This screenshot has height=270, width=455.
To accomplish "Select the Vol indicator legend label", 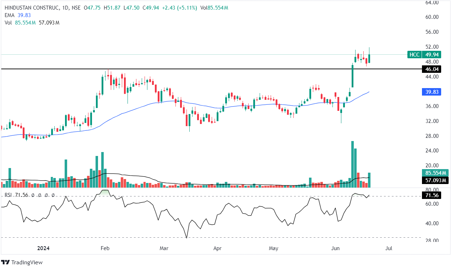I will (x=8, y=22).
